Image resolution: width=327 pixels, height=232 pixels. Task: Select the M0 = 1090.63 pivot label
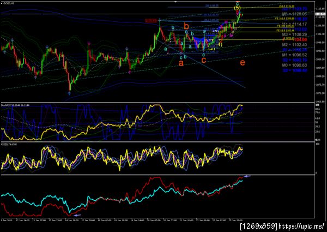[x=294, y=65]
